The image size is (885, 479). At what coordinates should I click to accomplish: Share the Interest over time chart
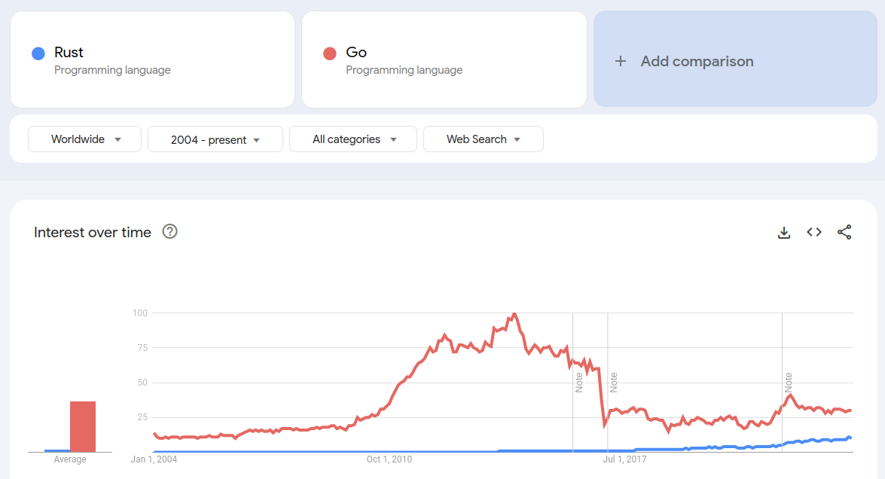point(844,233)
